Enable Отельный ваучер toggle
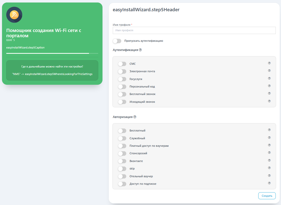281x205 pixels. 122,176
